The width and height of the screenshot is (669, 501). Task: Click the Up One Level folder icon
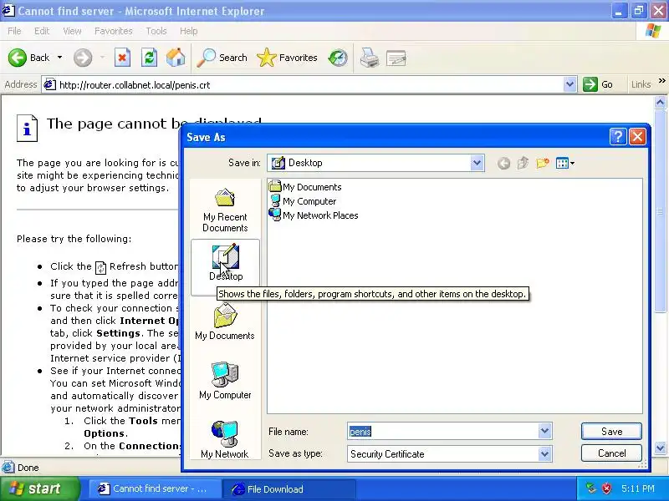pyautogui.click(x=523, y=163)
